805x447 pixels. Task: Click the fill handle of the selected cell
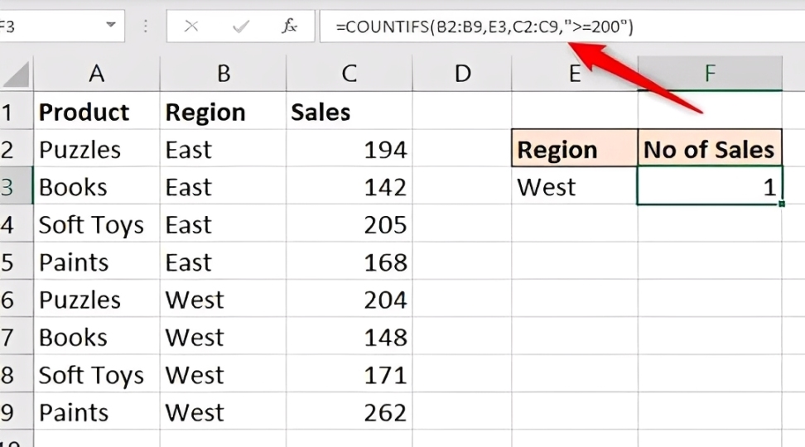click(781, 204)
